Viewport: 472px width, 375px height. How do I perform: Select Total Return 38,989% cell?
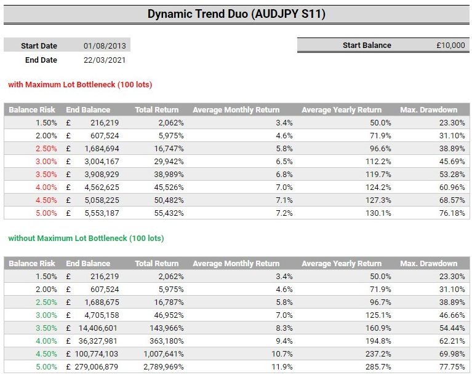(169, 175)
